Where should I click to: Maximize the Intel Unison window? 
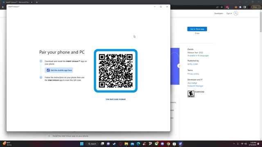tap(161, 7)
